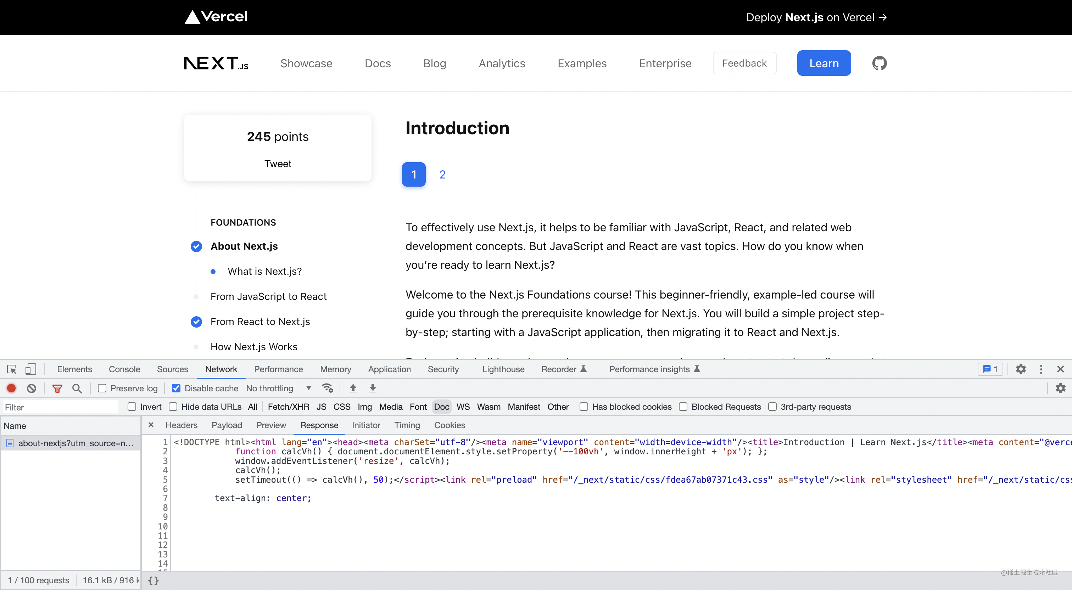Viewport: 1072px width, 590px height.
Task: Open the Docs nav link
Action: [378, 63]
